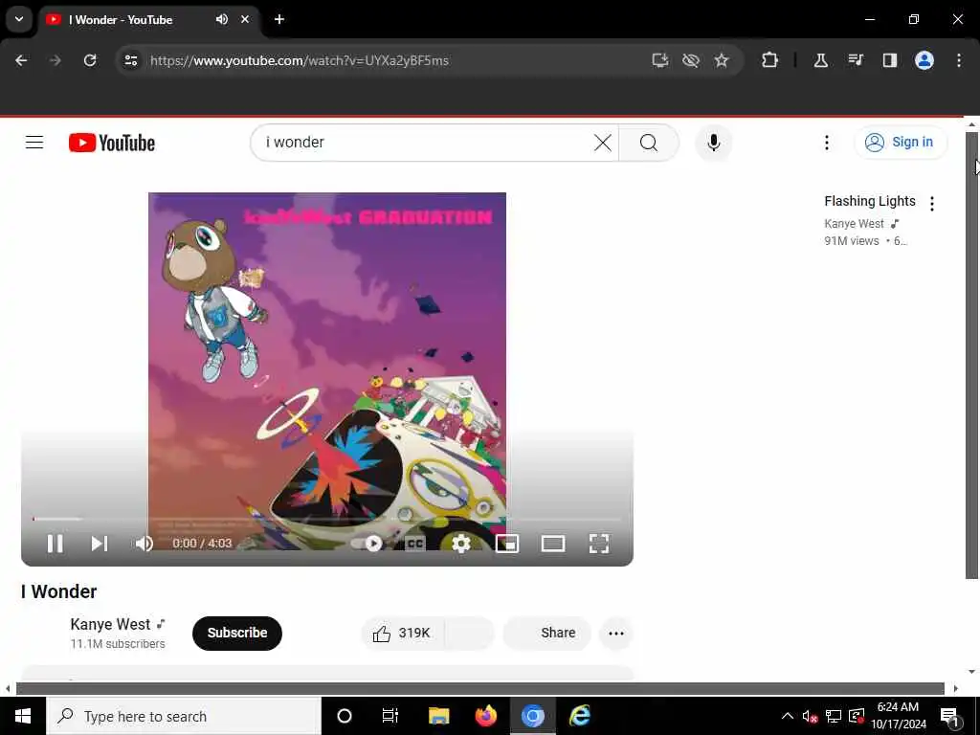The width and height of the screenshot is (980, 735).
Task: Click the vertical page scrollbar
Action: pyautogui.click(x=971, y=355)
